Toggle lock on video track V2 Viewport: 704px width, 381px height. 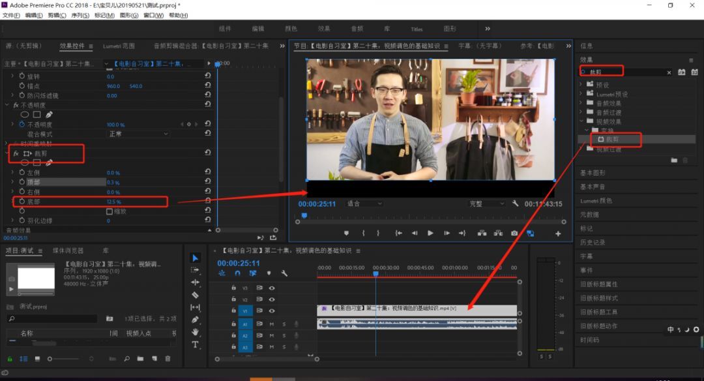coord(233,299)
